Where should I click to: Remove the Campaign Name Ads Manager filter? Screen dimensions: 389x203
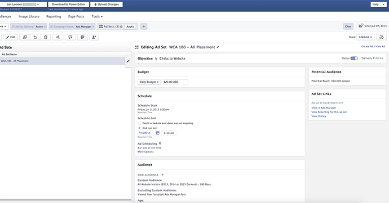pyautogui.click(x=93, y=27)
